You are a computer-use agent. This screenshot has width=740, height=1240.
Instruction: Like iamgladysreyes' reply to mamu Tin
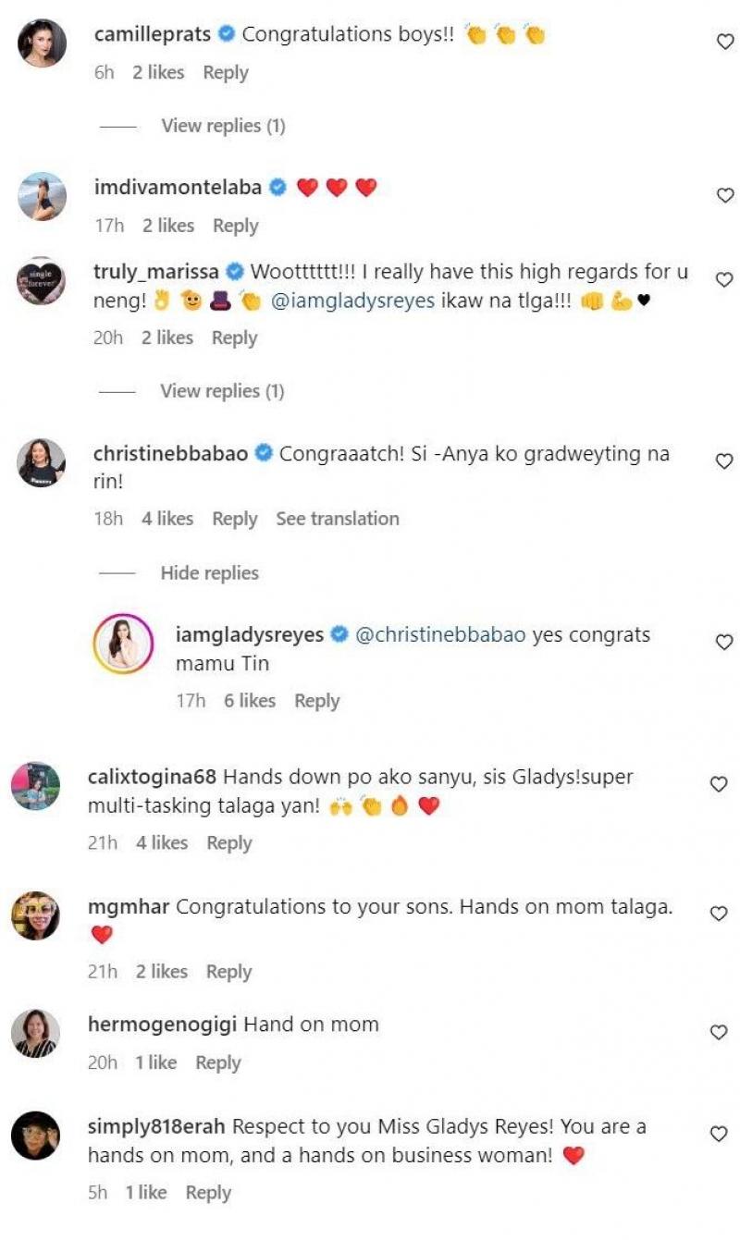coord(725,642)
